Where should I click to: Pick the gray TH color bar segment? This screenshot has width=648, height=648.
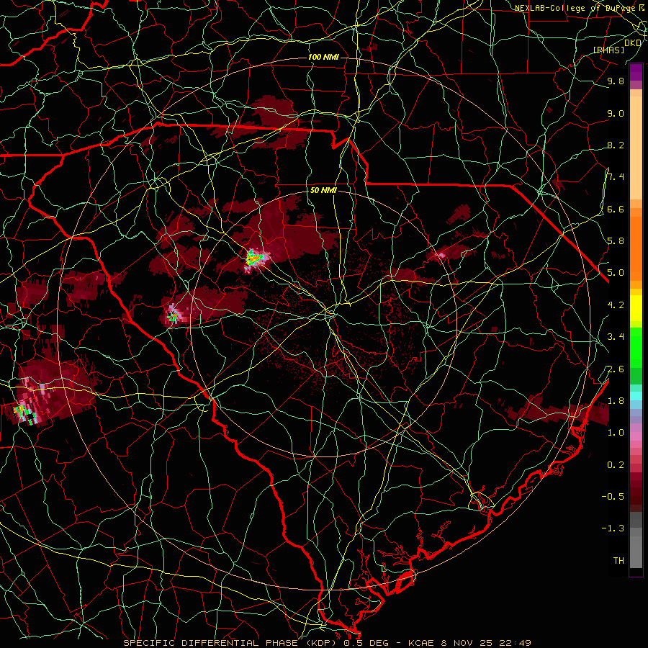coord(636,552)
